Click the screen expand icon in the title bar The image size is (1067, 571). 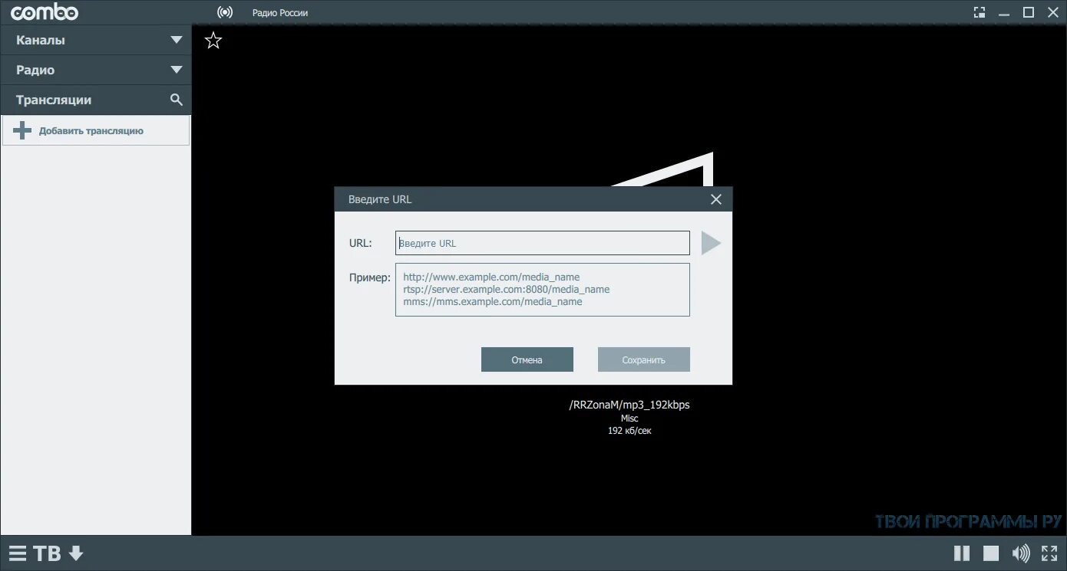pyautogui.click(x=978, y=12)
